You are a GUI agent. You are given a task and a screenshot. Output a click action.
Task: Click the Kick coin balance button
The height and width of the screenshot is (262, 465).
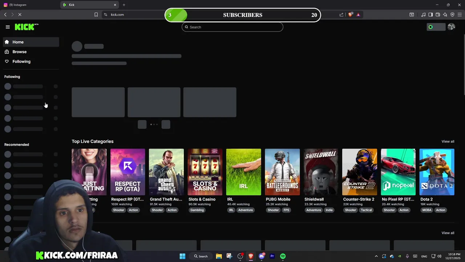tap(436, 27)
